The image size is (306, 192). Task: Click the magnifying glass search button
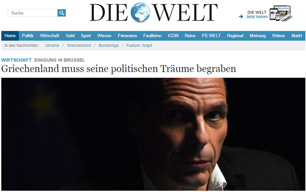tap(62, 13)
